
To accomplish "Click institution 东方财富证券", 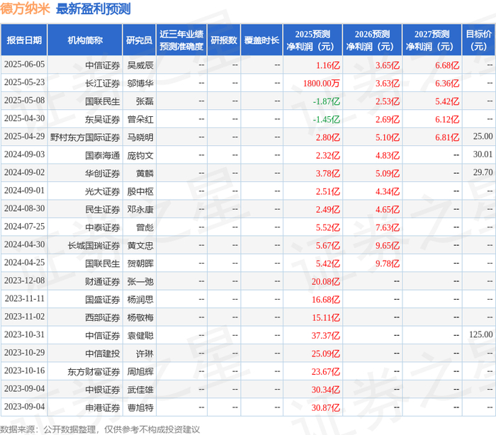I will 94,372.
